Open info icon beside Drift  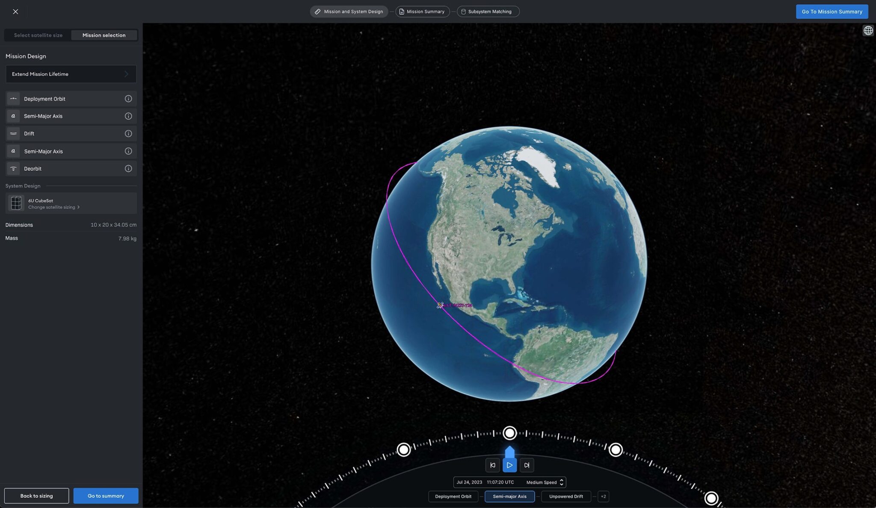[x=128, y=134]
